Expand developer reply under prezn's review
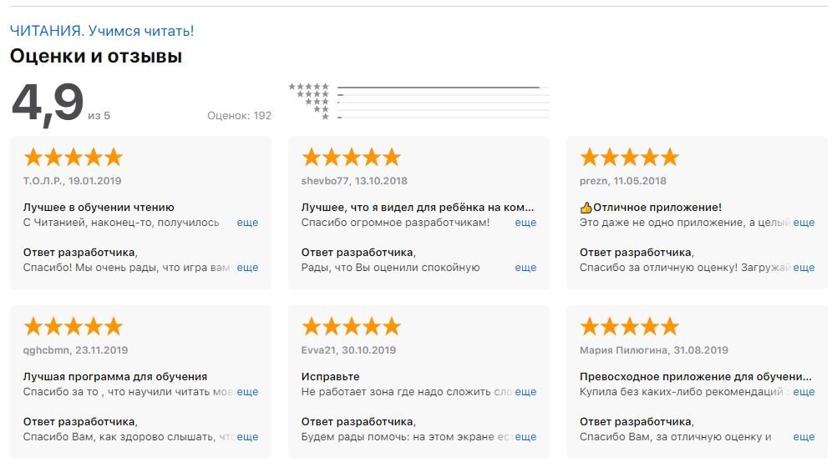The image size is (837, 467). point(804,268)
